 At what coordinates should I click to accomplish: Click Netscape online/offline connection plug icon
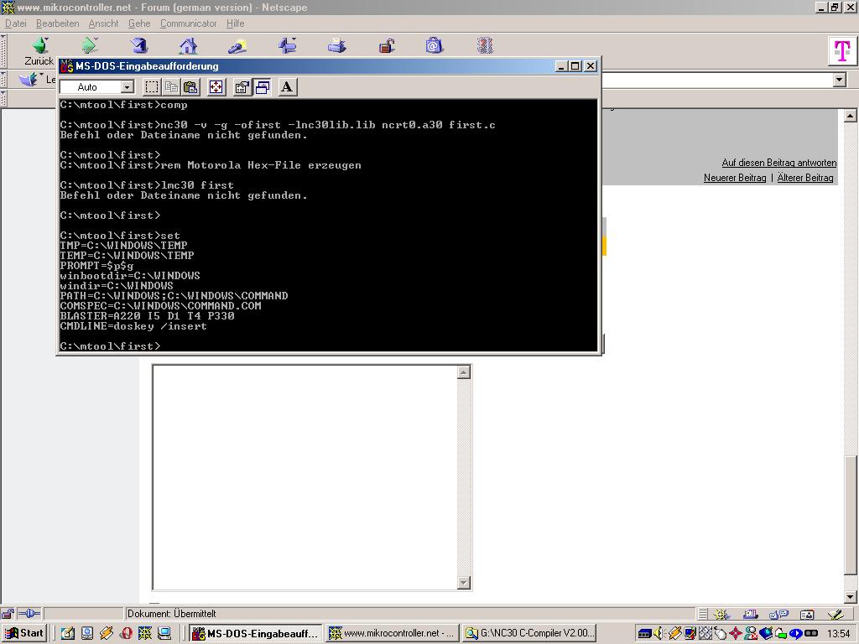click(x=29, y=614)
